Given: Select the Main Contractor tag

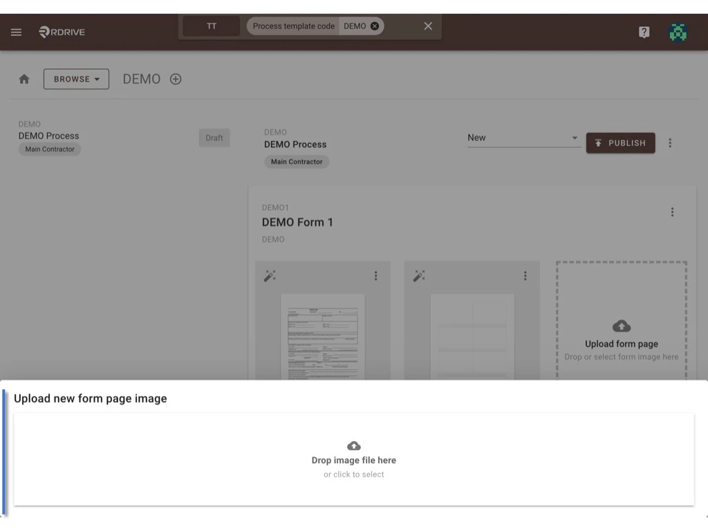Looking at the screenshot, I should click(x=49, y=149).
